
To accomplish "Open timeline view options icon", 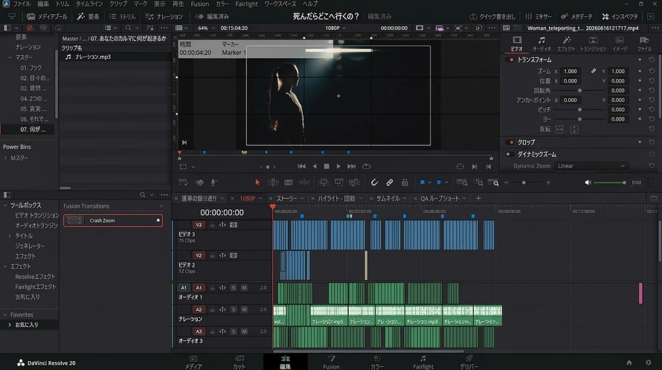I will click(x=183, y=182).
